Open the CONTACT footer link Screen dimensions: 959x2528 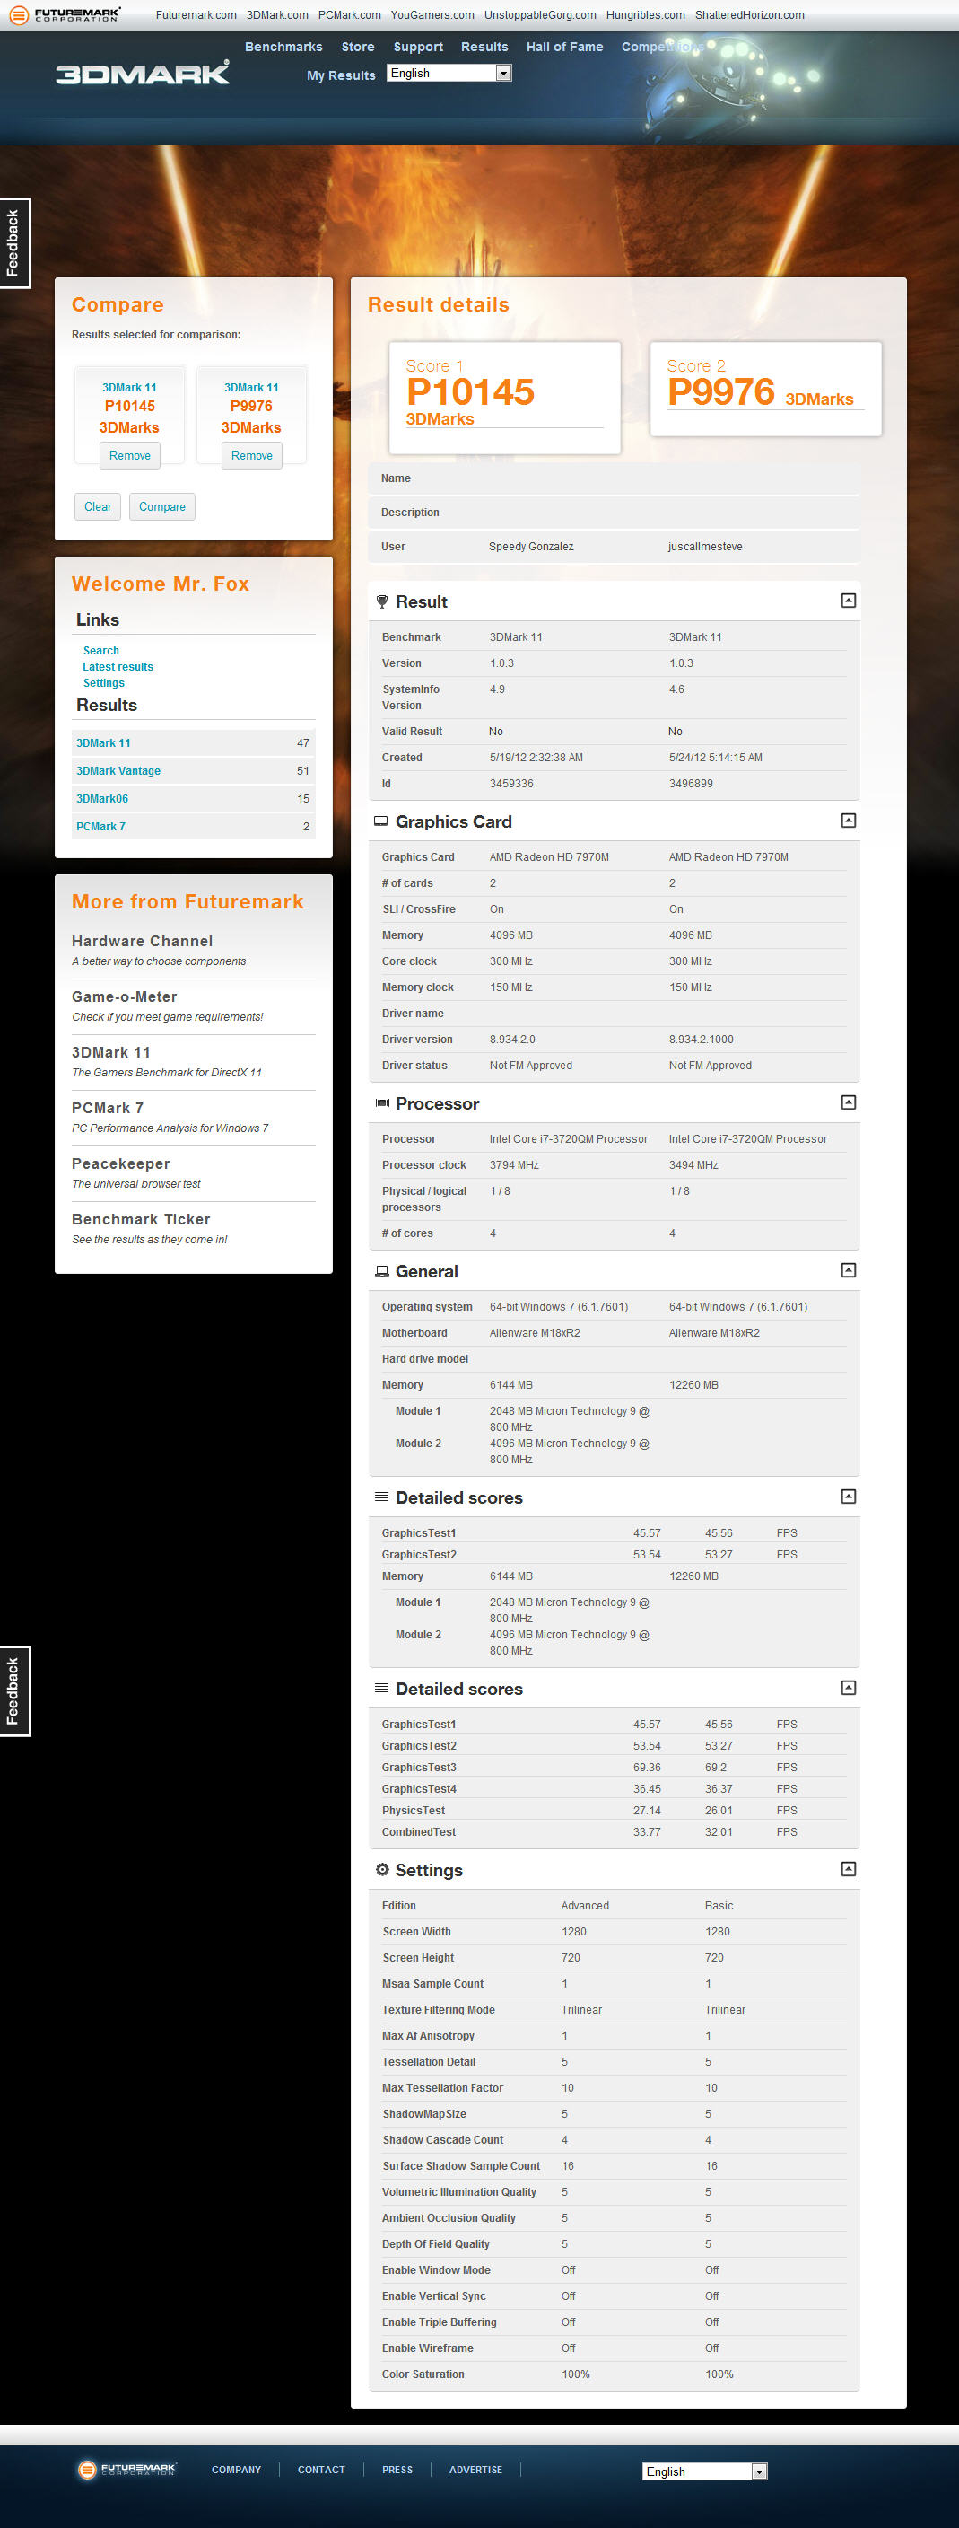(322, 2471)
